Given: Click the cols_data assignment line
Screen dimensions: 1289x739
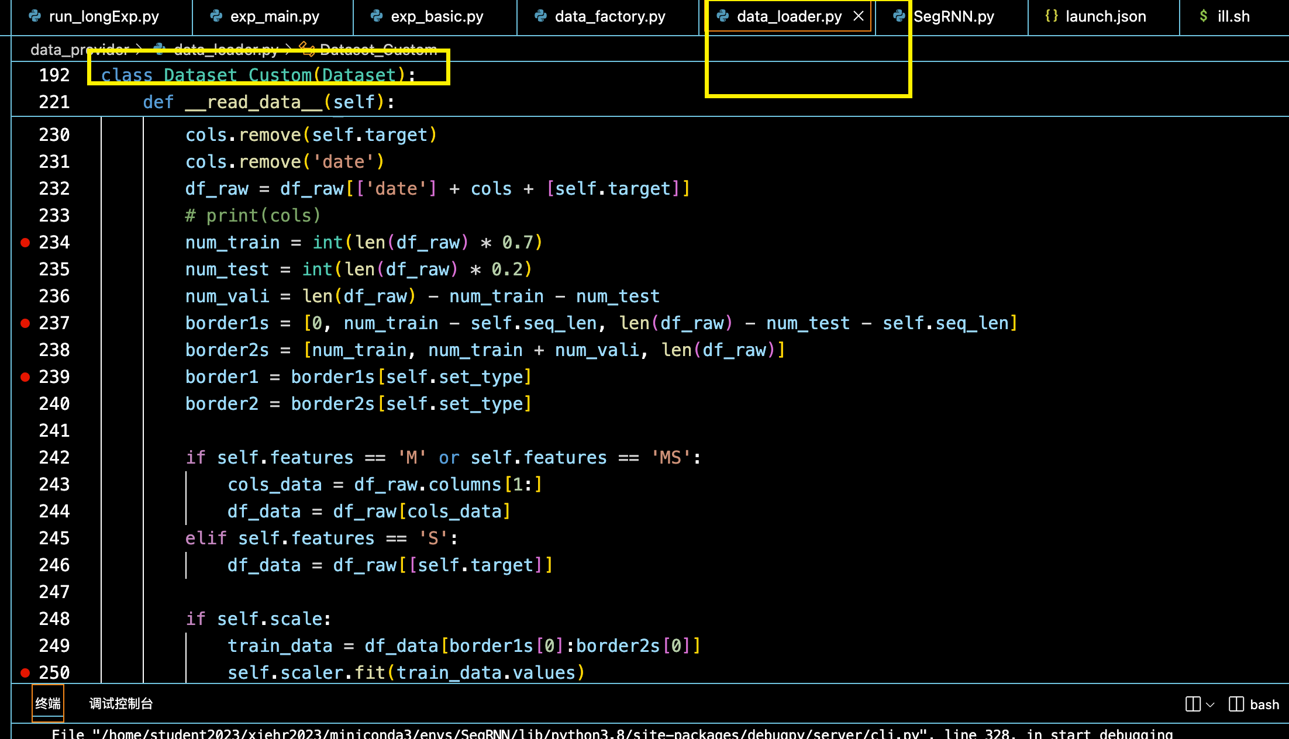Looking at the screenshot, I should 385,485.
